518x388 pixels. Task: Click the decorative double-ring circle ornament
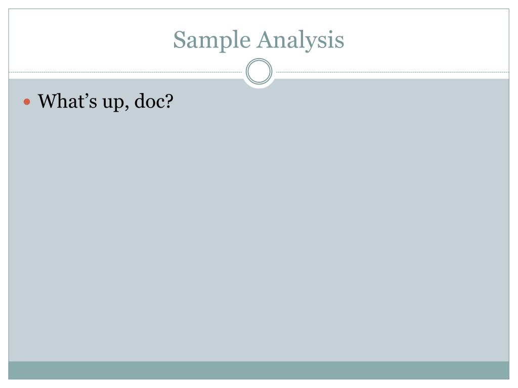click(259, 72)
